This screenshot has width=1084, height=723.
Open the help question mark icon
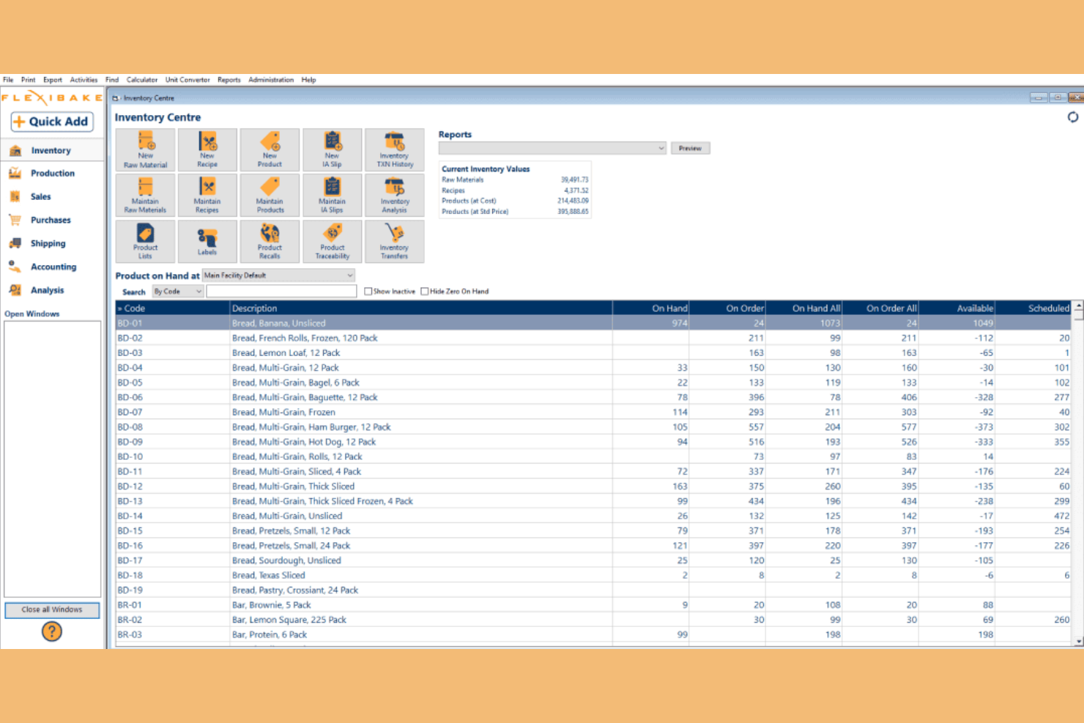point(52,631)
